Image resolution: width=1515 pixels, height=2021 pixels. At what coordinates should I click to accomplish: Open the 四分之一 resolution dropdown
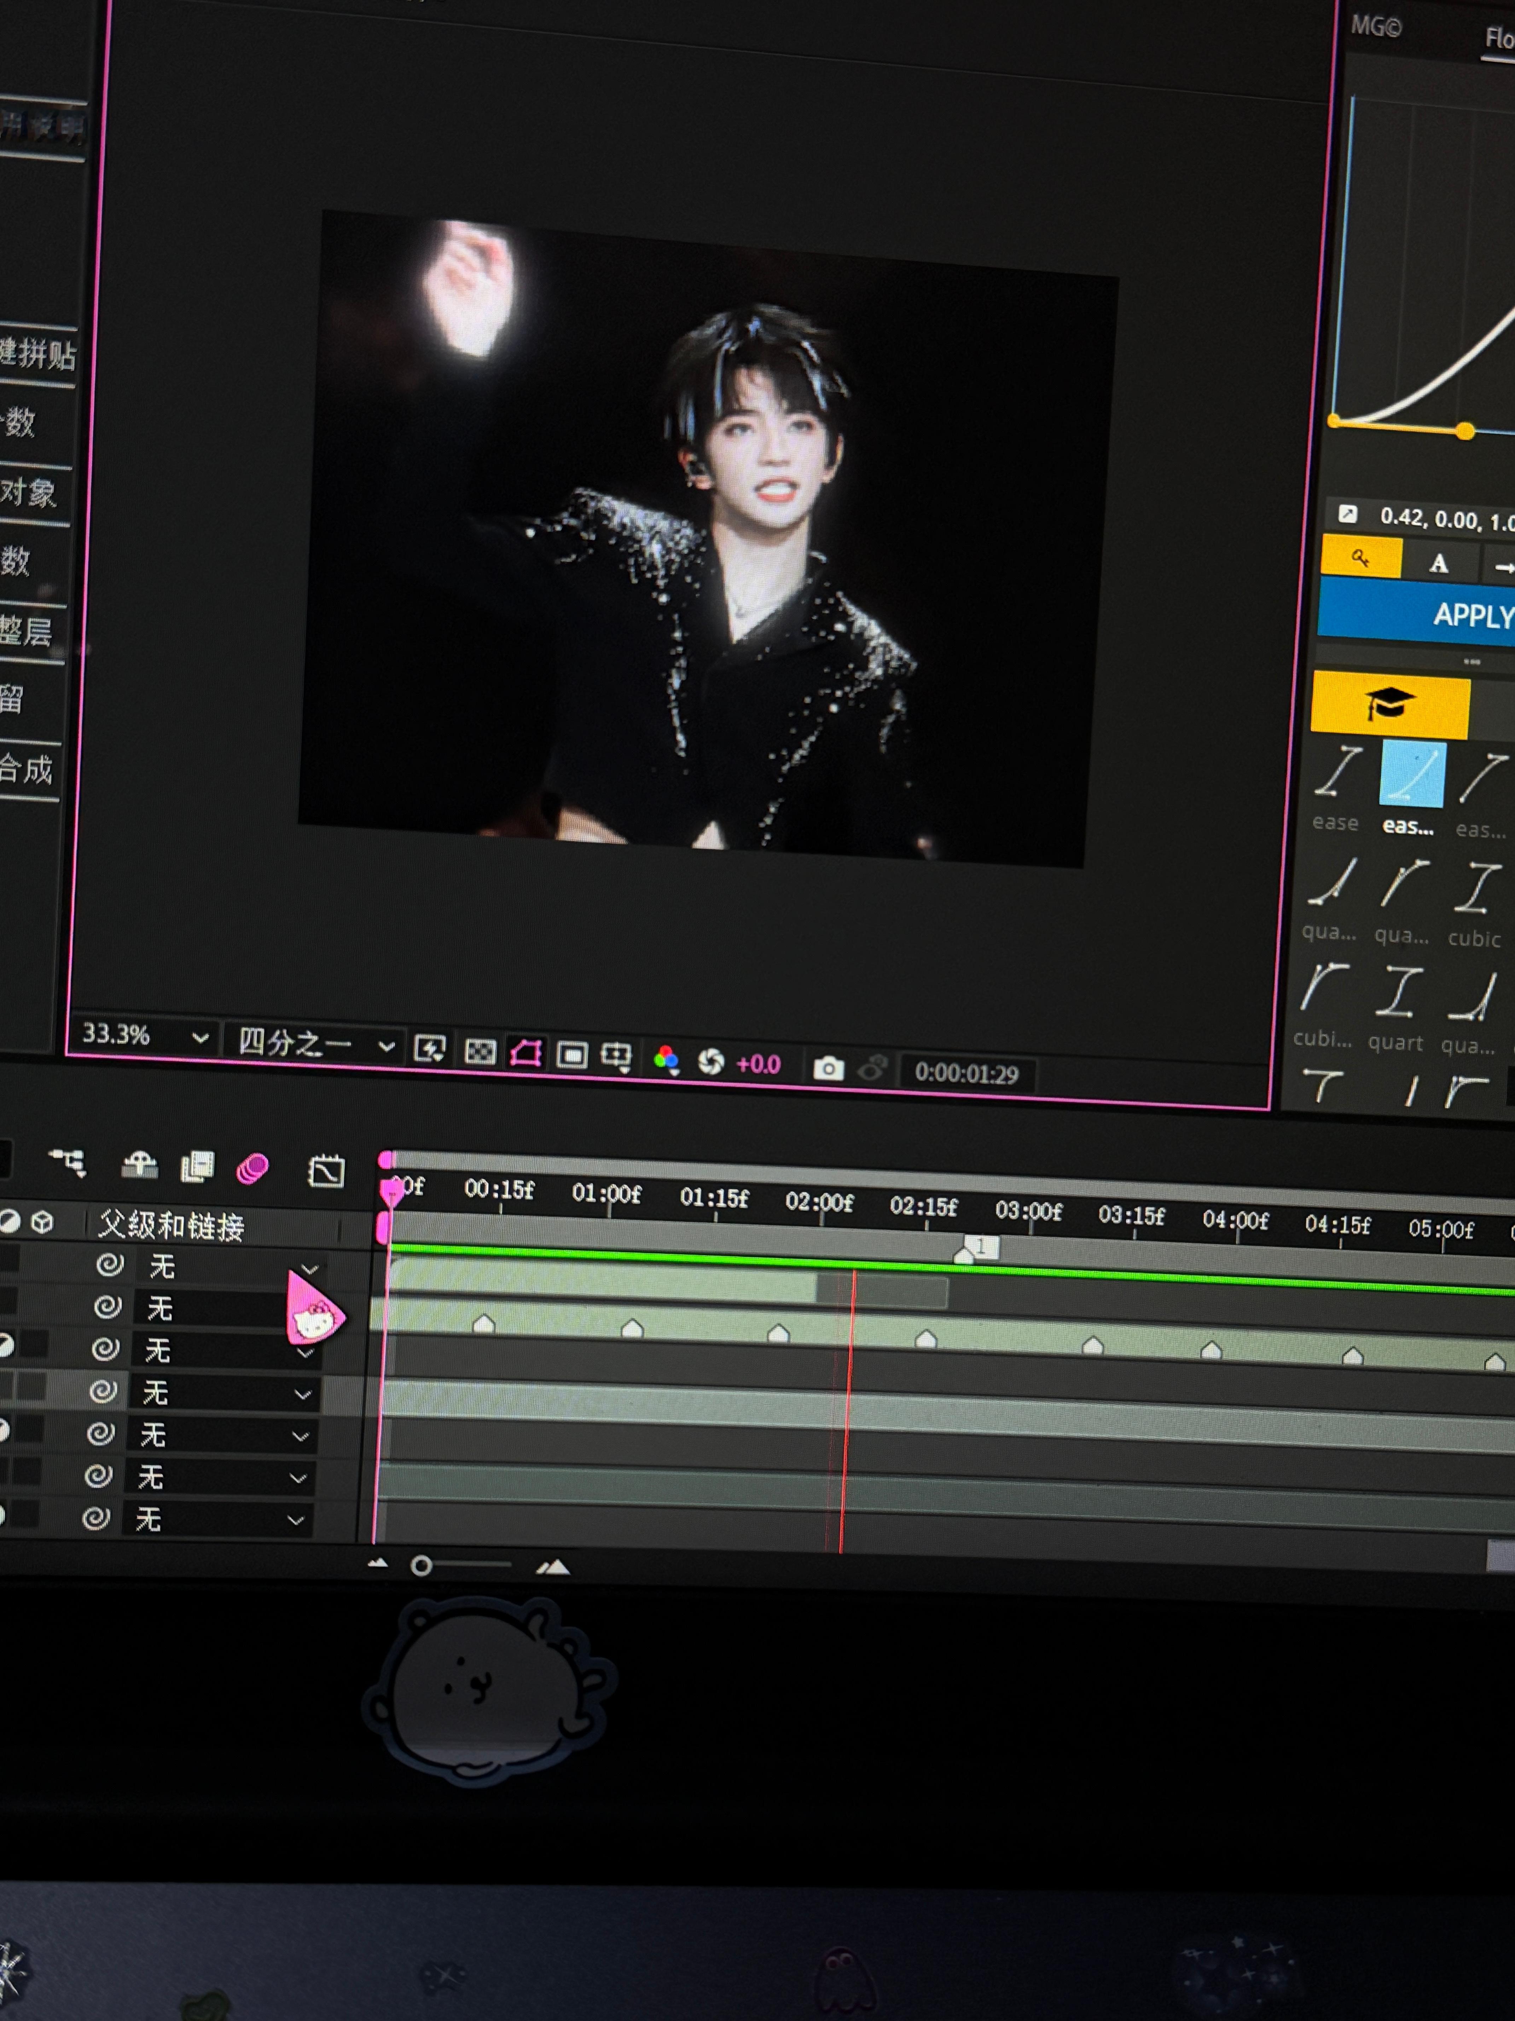coord(316,1043)
